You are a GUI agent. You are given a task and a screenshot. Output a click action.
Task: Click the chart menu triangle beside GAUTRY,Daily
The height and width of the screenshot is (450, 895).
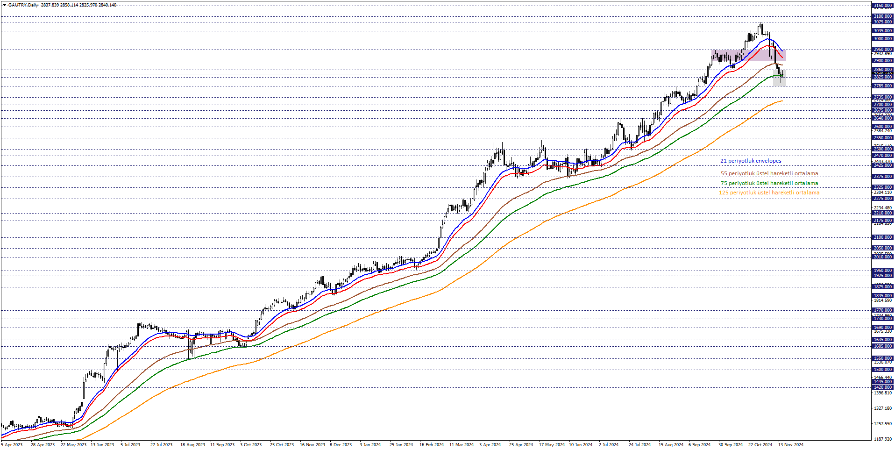coord(4,5)
